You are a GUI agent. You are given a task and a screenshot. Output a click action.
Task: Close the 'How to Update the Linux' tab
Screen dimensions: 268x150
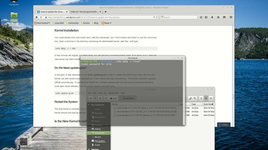point(67,12)
